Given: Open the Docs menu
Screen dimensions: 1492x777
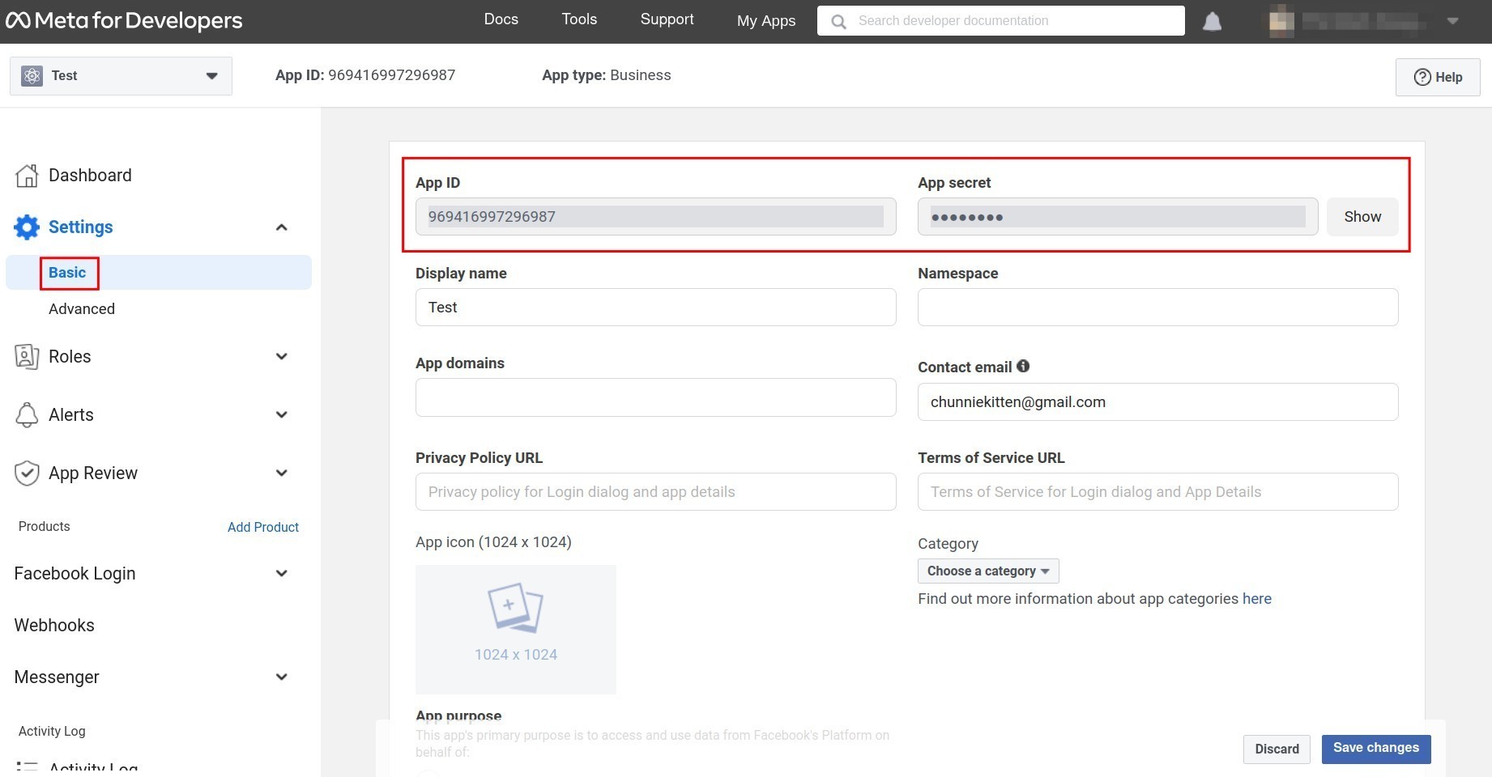Looking at the screenshot, I should (501, 19).
